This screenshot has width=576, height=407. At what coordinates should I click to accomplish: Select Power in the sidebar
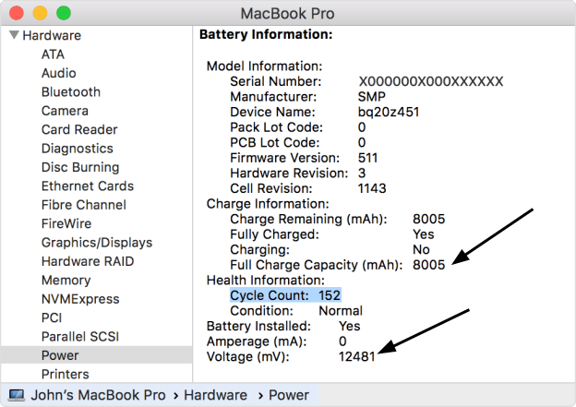coord(97,355)
